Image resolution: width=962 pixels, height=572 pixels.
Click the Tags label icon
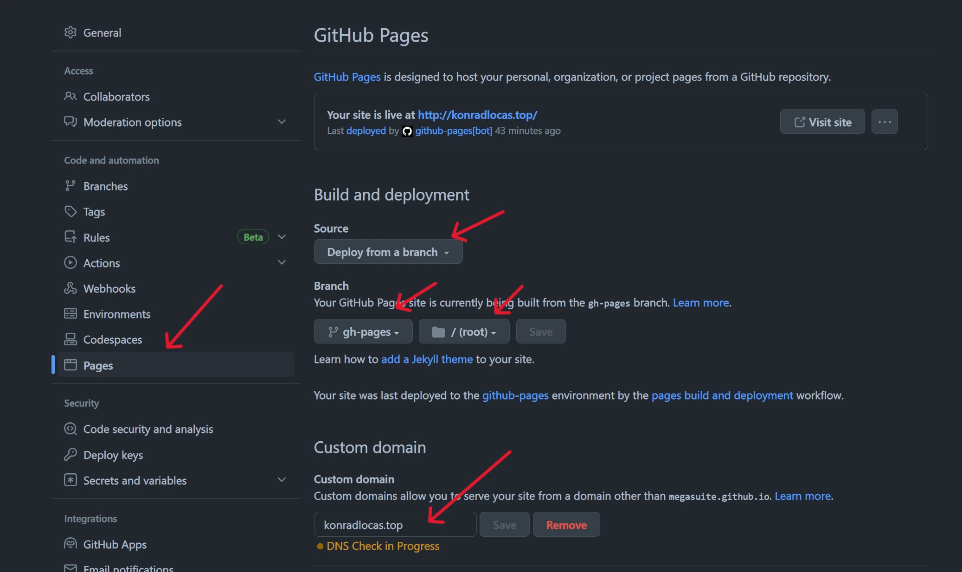[70, 211]
